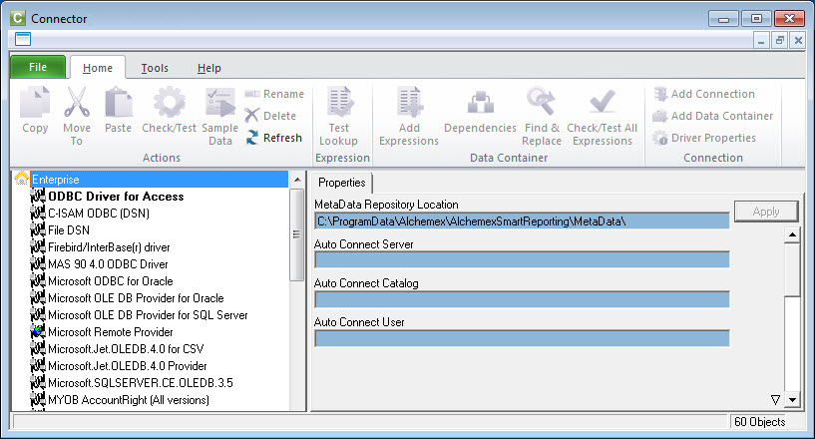Select Microsoft OLE DB Provider for Oracle
This screenshot has width=815, height=439.
[137, 298]
